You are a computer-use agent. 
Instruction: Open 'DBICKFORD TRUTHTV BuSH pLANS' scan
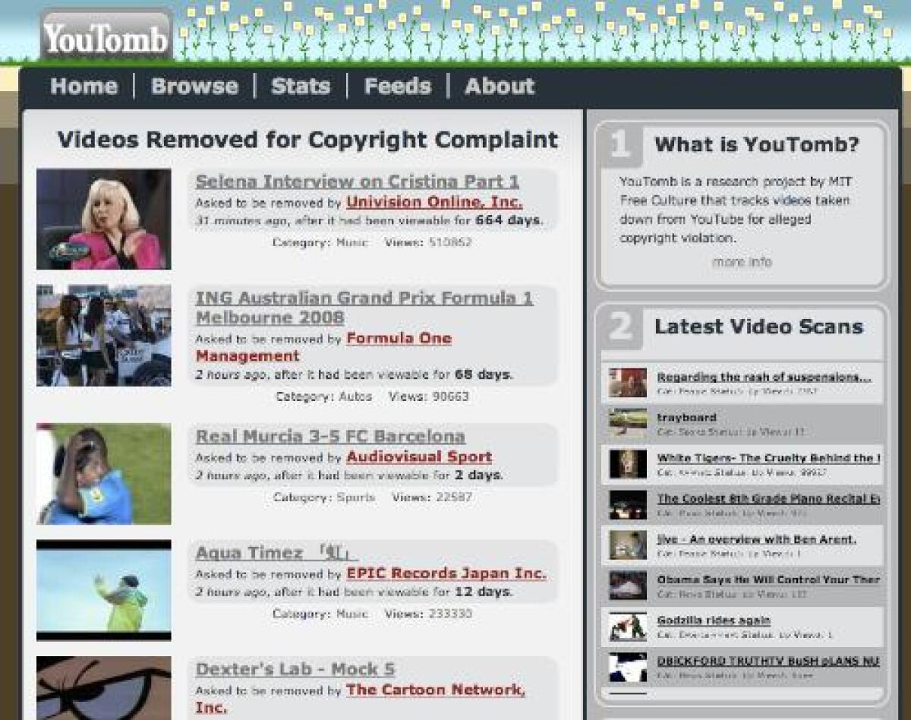click(x=768, y=661)
